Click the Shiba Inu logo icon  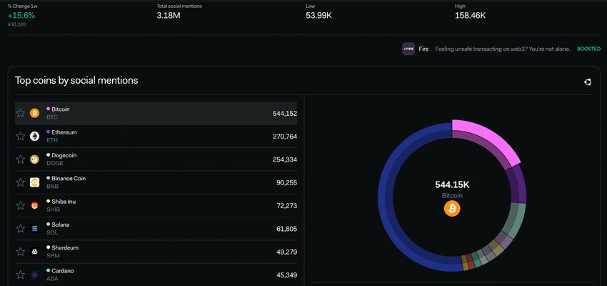[x=35, y=205]
